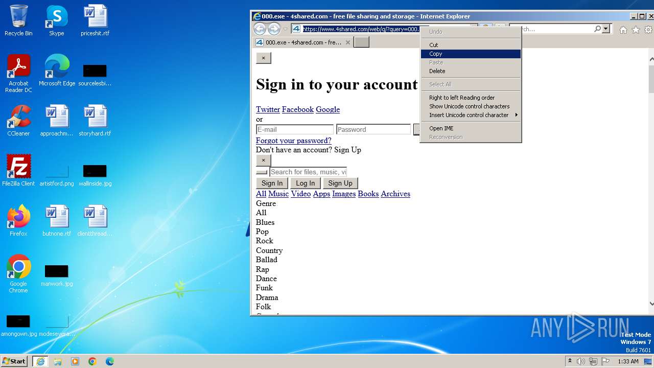Open the Books category link

click(x=368, y=194)
